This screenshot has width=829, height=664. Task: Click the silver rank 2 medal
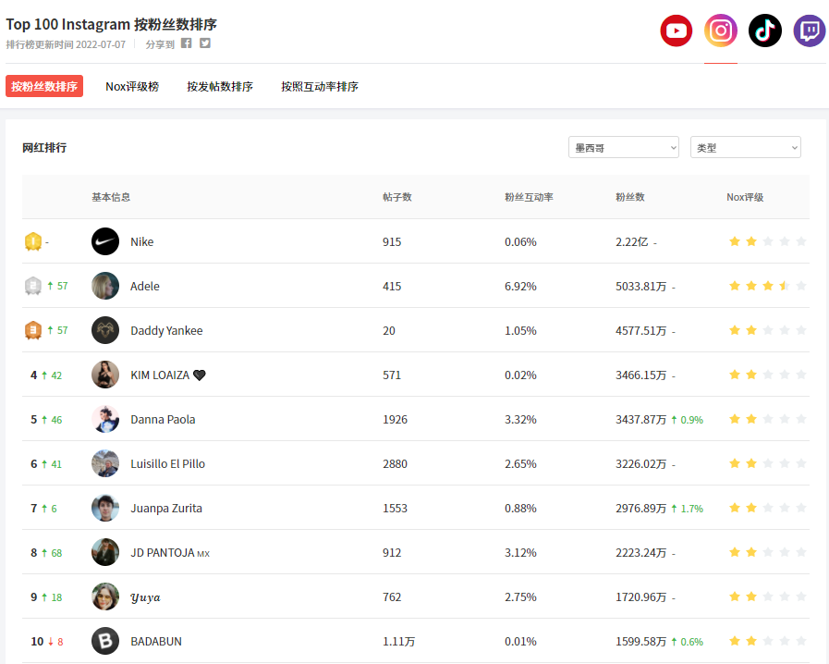33,287
